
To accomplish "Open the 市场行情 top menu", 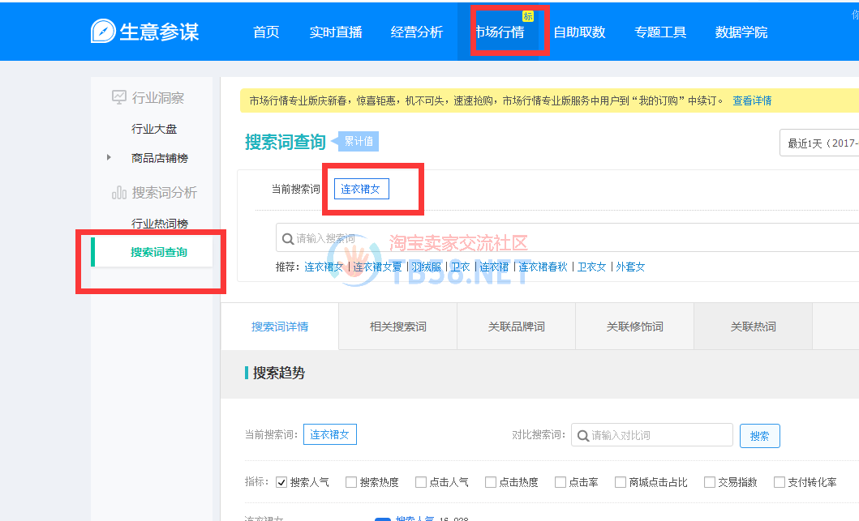I will coord(499,32).
